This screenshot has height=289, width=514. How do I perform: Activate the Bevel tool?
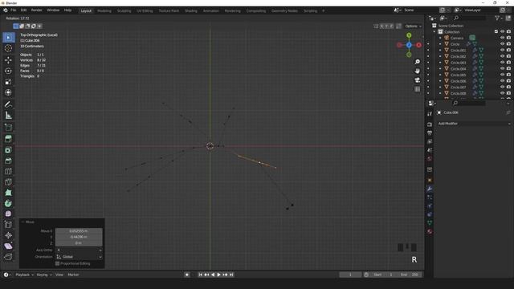point(8,161)
